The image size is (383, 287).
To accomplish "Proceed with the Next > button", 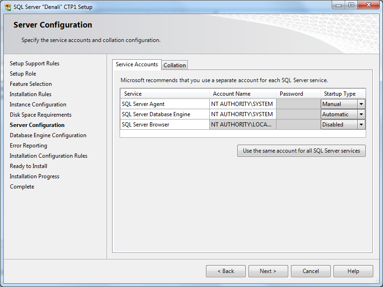I will tap(268, 271).
